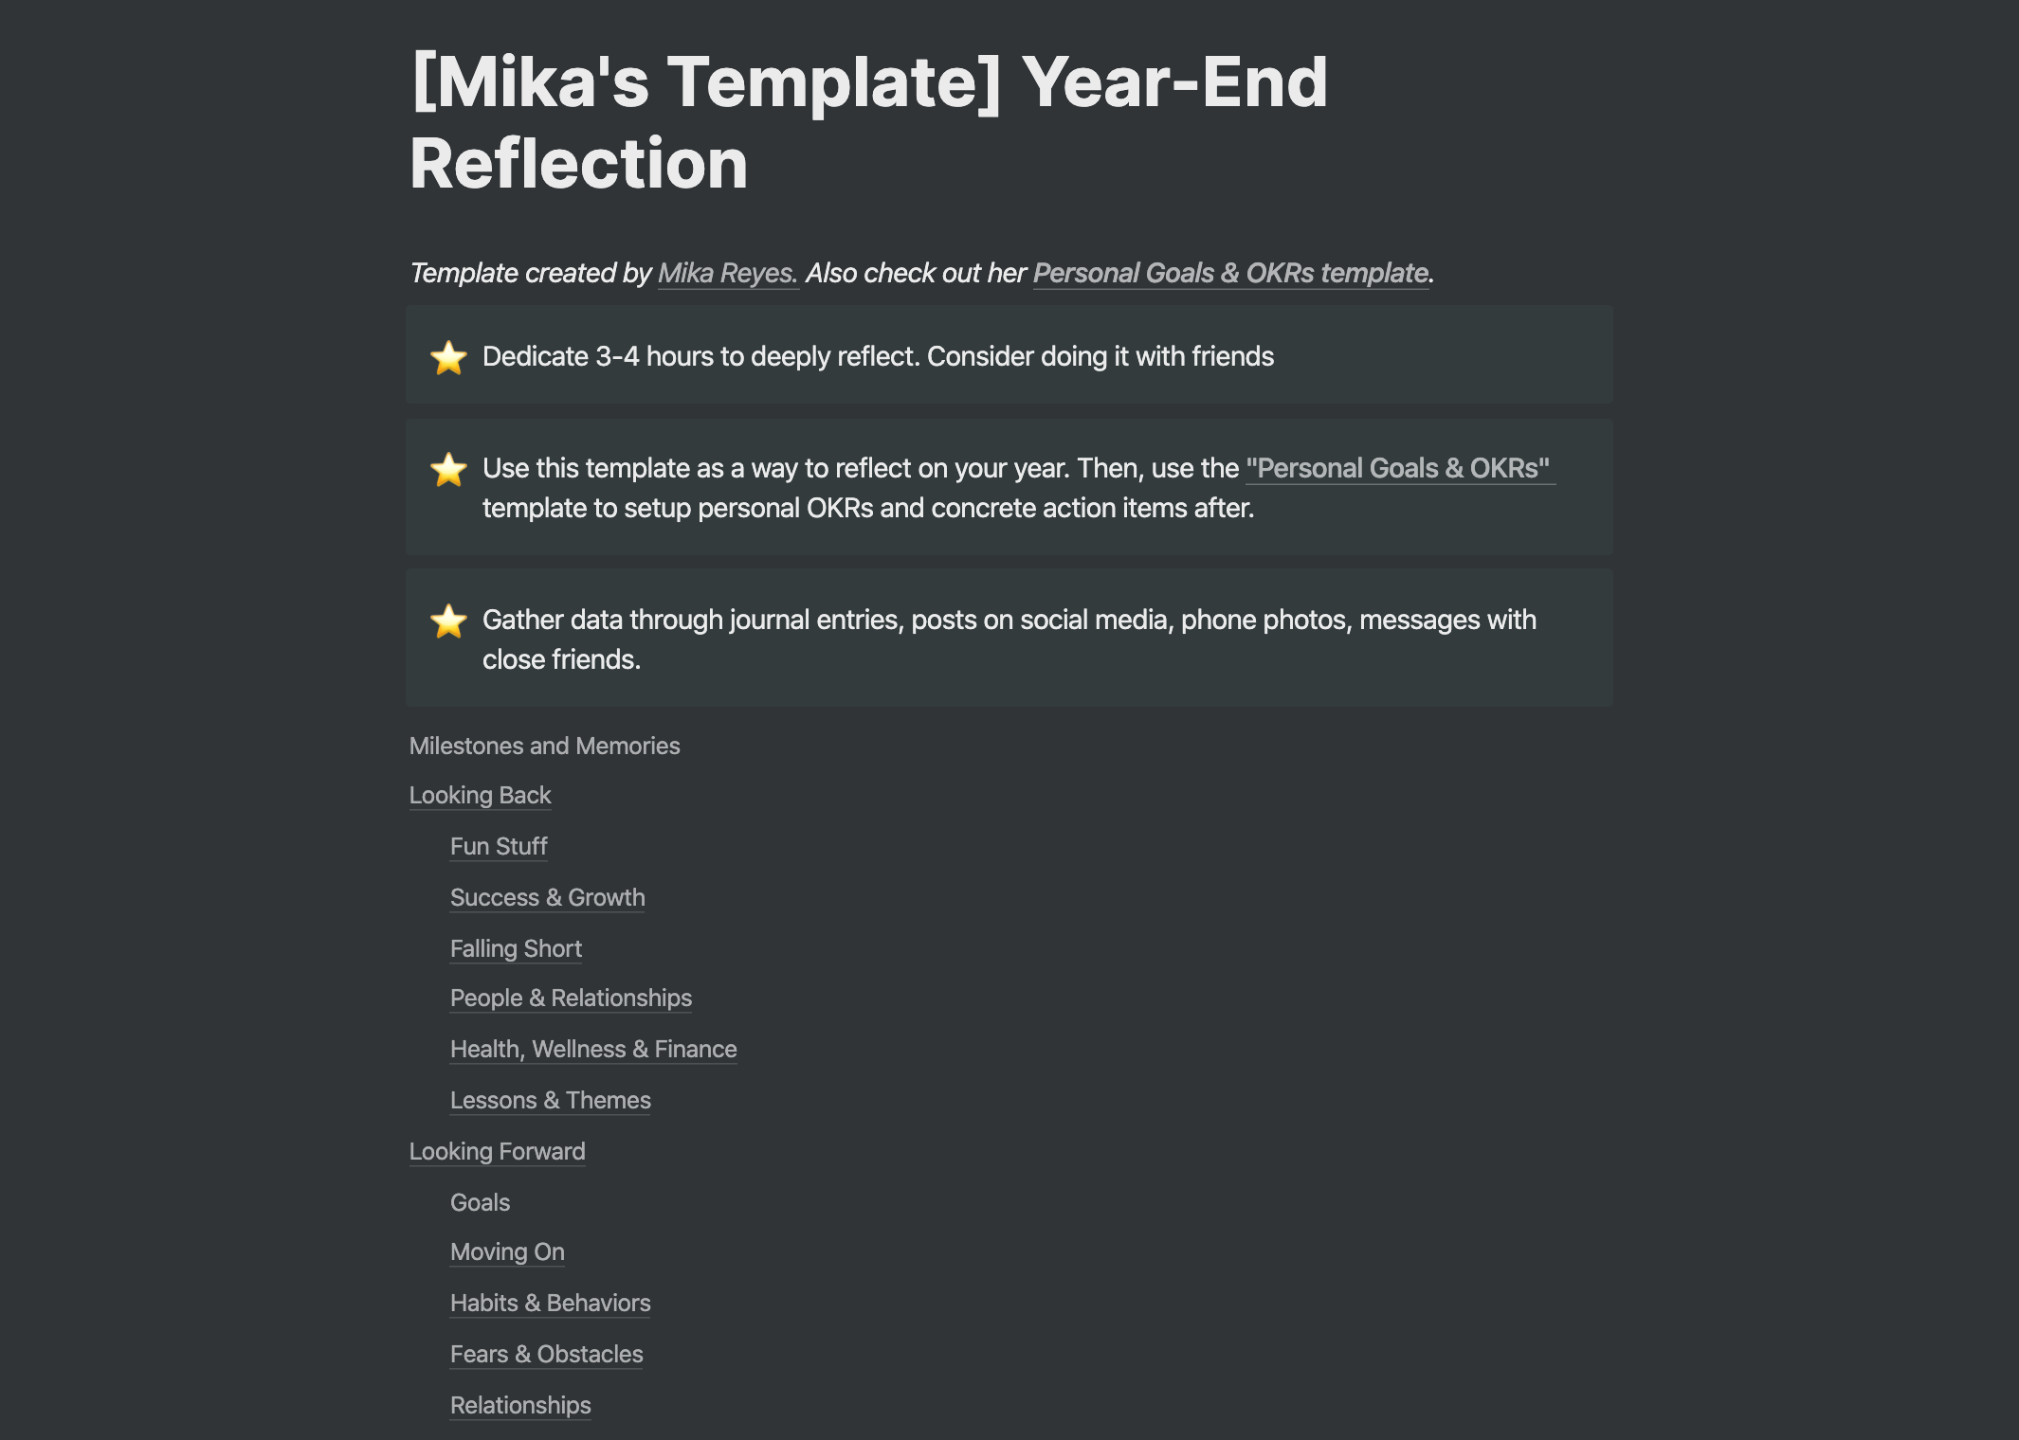Go to the Fun Stuff heading

(499, 846)
